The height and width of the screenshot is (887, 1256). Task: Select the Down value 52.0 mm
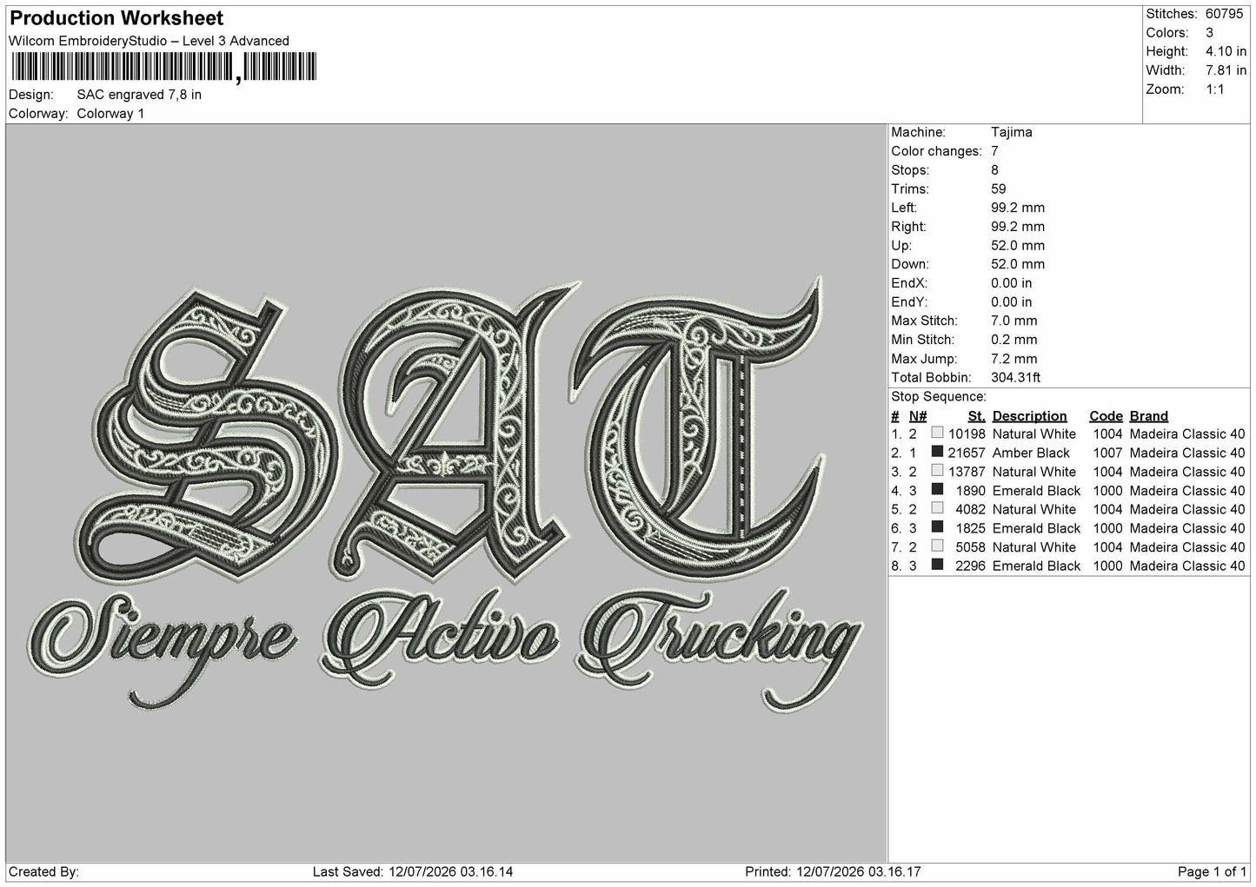click(x=1018, y=264)
